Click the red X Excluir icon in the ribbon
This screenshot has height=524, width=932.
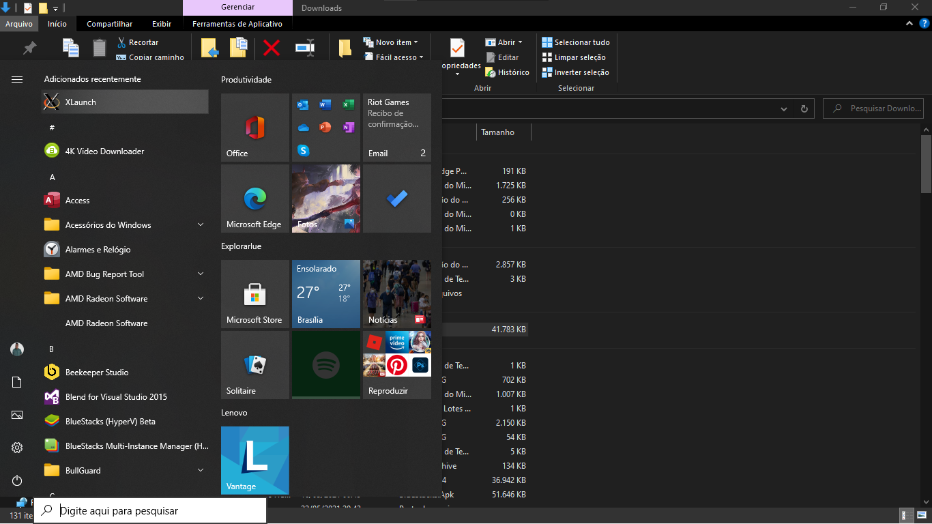coord(272,47)
